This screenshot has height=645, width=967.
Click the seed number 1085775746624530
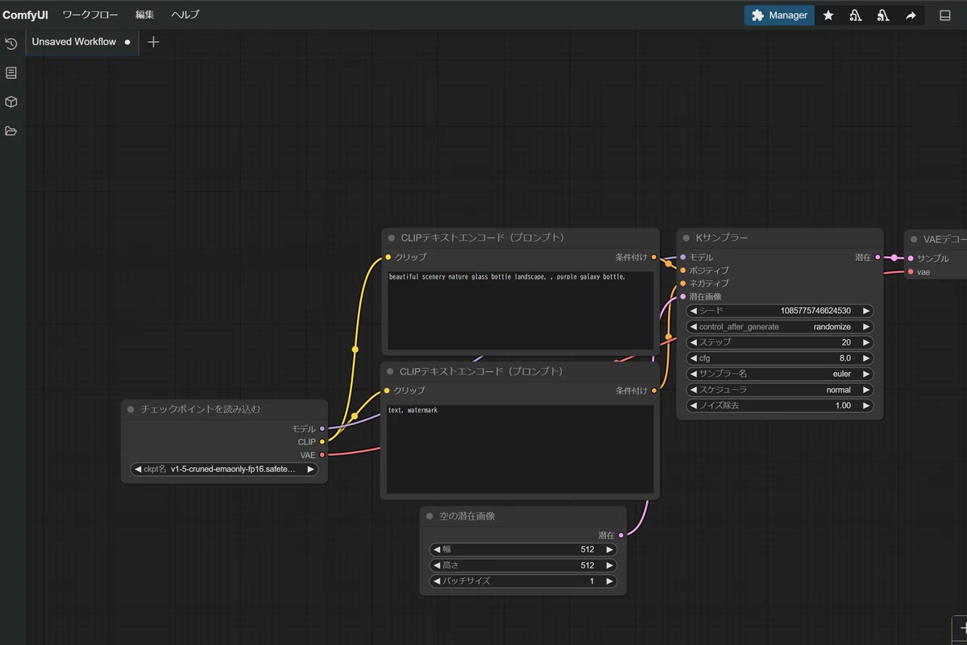coord(816,311)
